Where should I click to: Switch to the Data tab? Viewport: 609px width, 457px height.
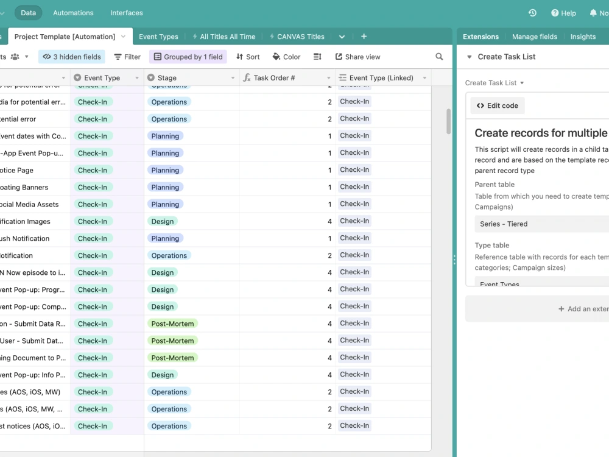click(x=29, y=13)
